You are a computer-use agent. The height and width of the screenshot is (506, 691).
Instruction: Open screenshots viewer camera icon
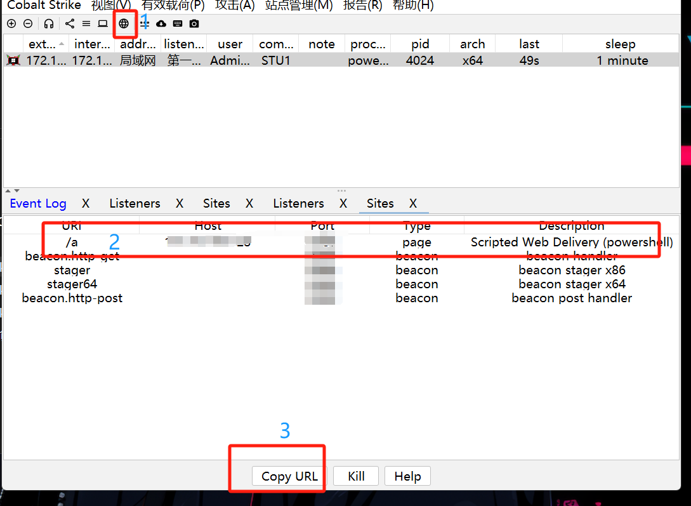(194, 23)
